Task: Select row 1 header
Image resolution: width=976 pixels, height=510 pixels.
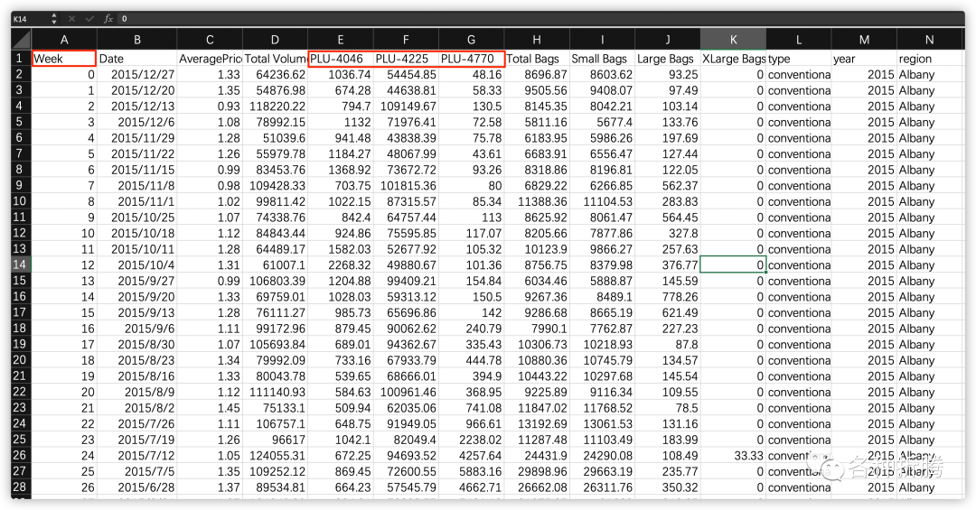Action: pos(21,59)
